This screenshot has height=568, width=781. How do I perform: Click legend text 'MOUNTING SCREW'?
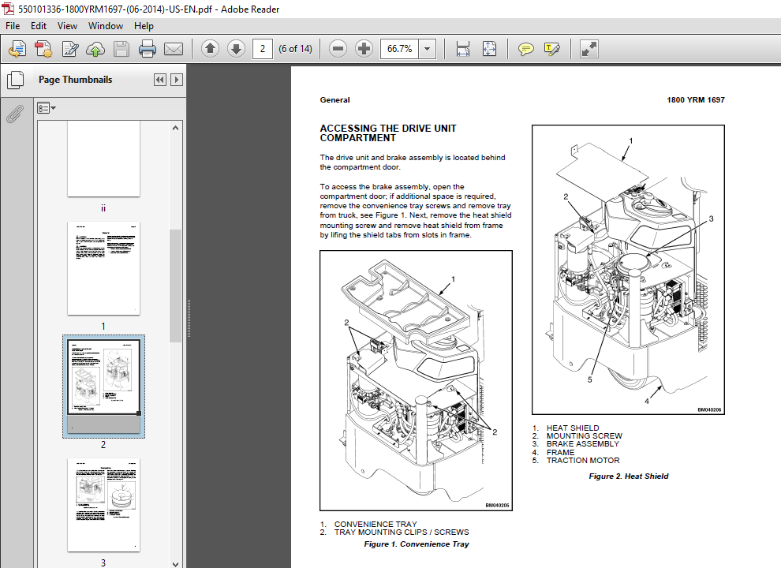[585, 436]
